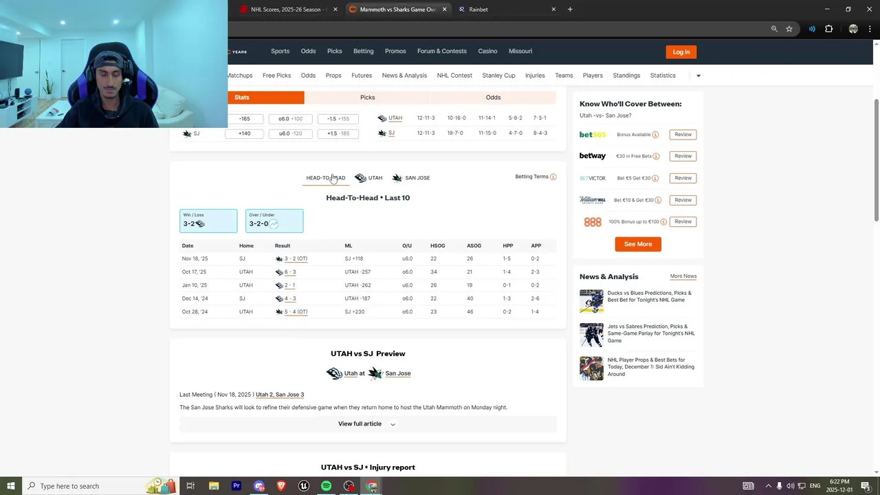Click the Log in button

coord(681,52)
